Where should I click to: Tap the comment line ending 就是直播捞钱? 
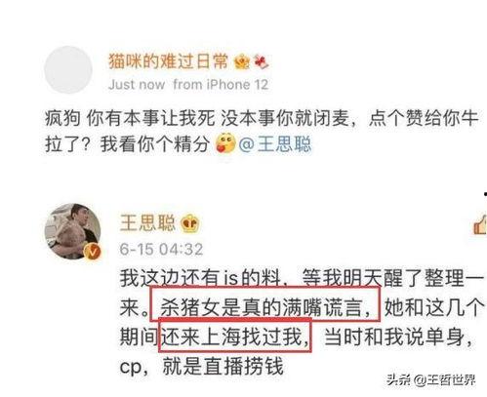[202, 367]
